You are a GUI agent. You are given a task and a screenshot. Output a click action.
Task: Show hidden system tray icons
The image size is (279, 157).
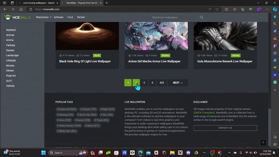(x=229, y=153)
